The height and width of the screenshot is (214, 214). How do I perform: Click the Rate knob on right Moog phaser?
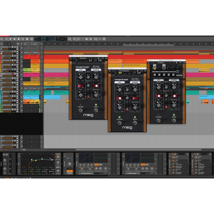coord(159,105)
